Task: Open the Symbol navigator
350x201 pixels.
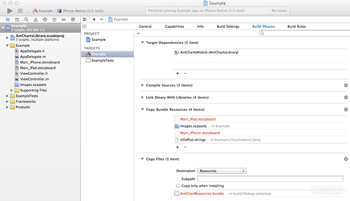Action: [x=17, y=19]
